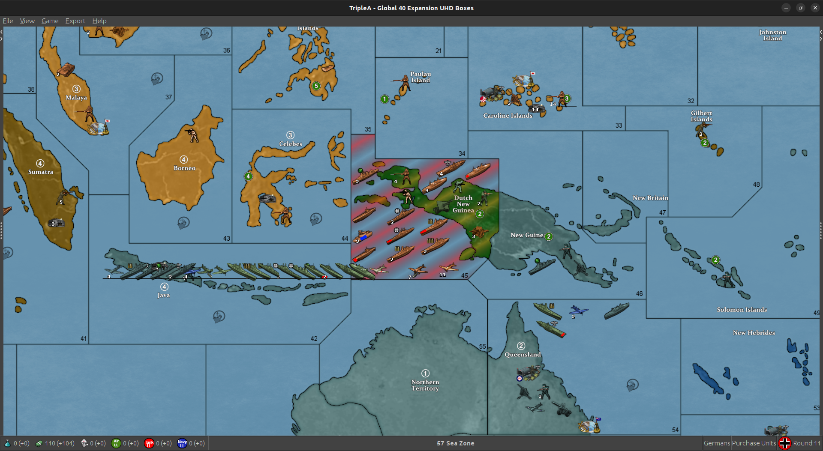The image size is (823, 451).
Task: Click the New Hebrides label
Action: pos(754,333)
